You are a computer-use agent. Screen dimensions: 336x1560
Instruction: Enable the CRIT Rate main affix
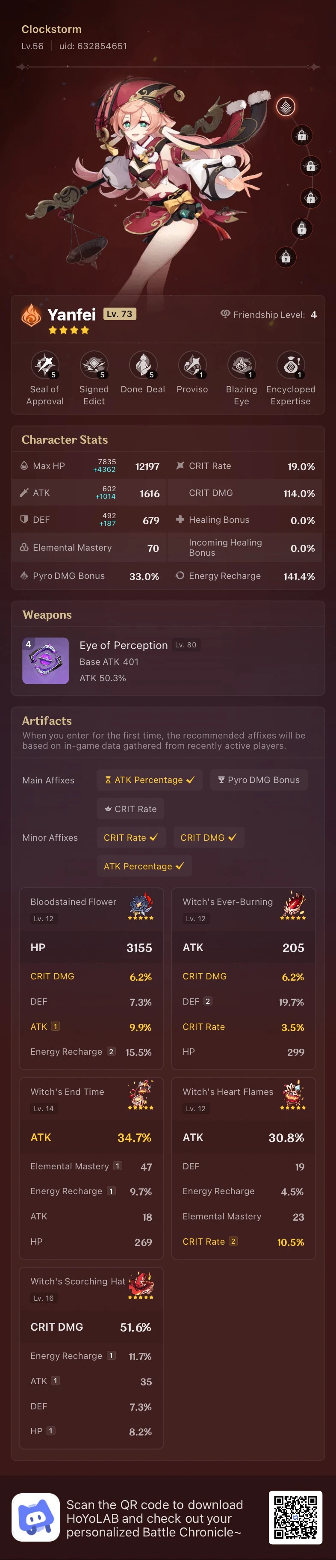(x=130, y=809)
